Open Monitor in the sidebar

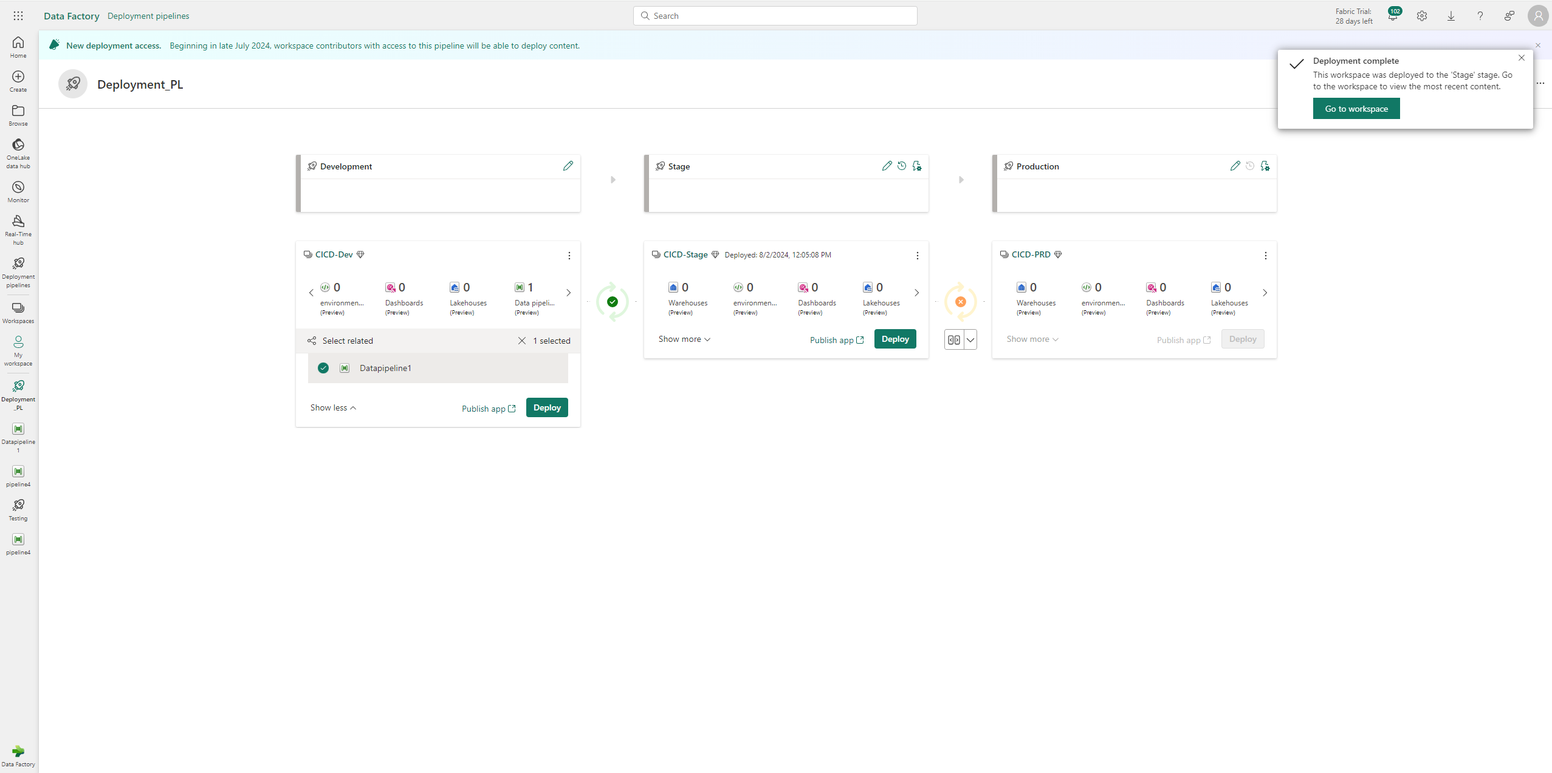click(18, 192)
